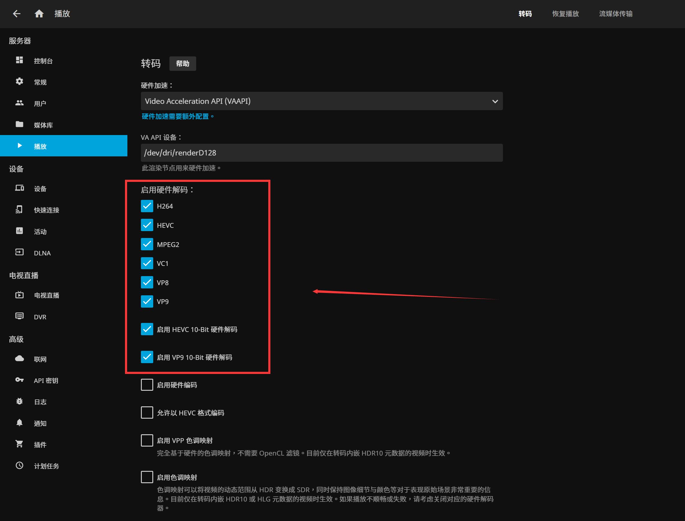Go to home via the house icon
Screen dimensions: 685x521
coord(39,14)
